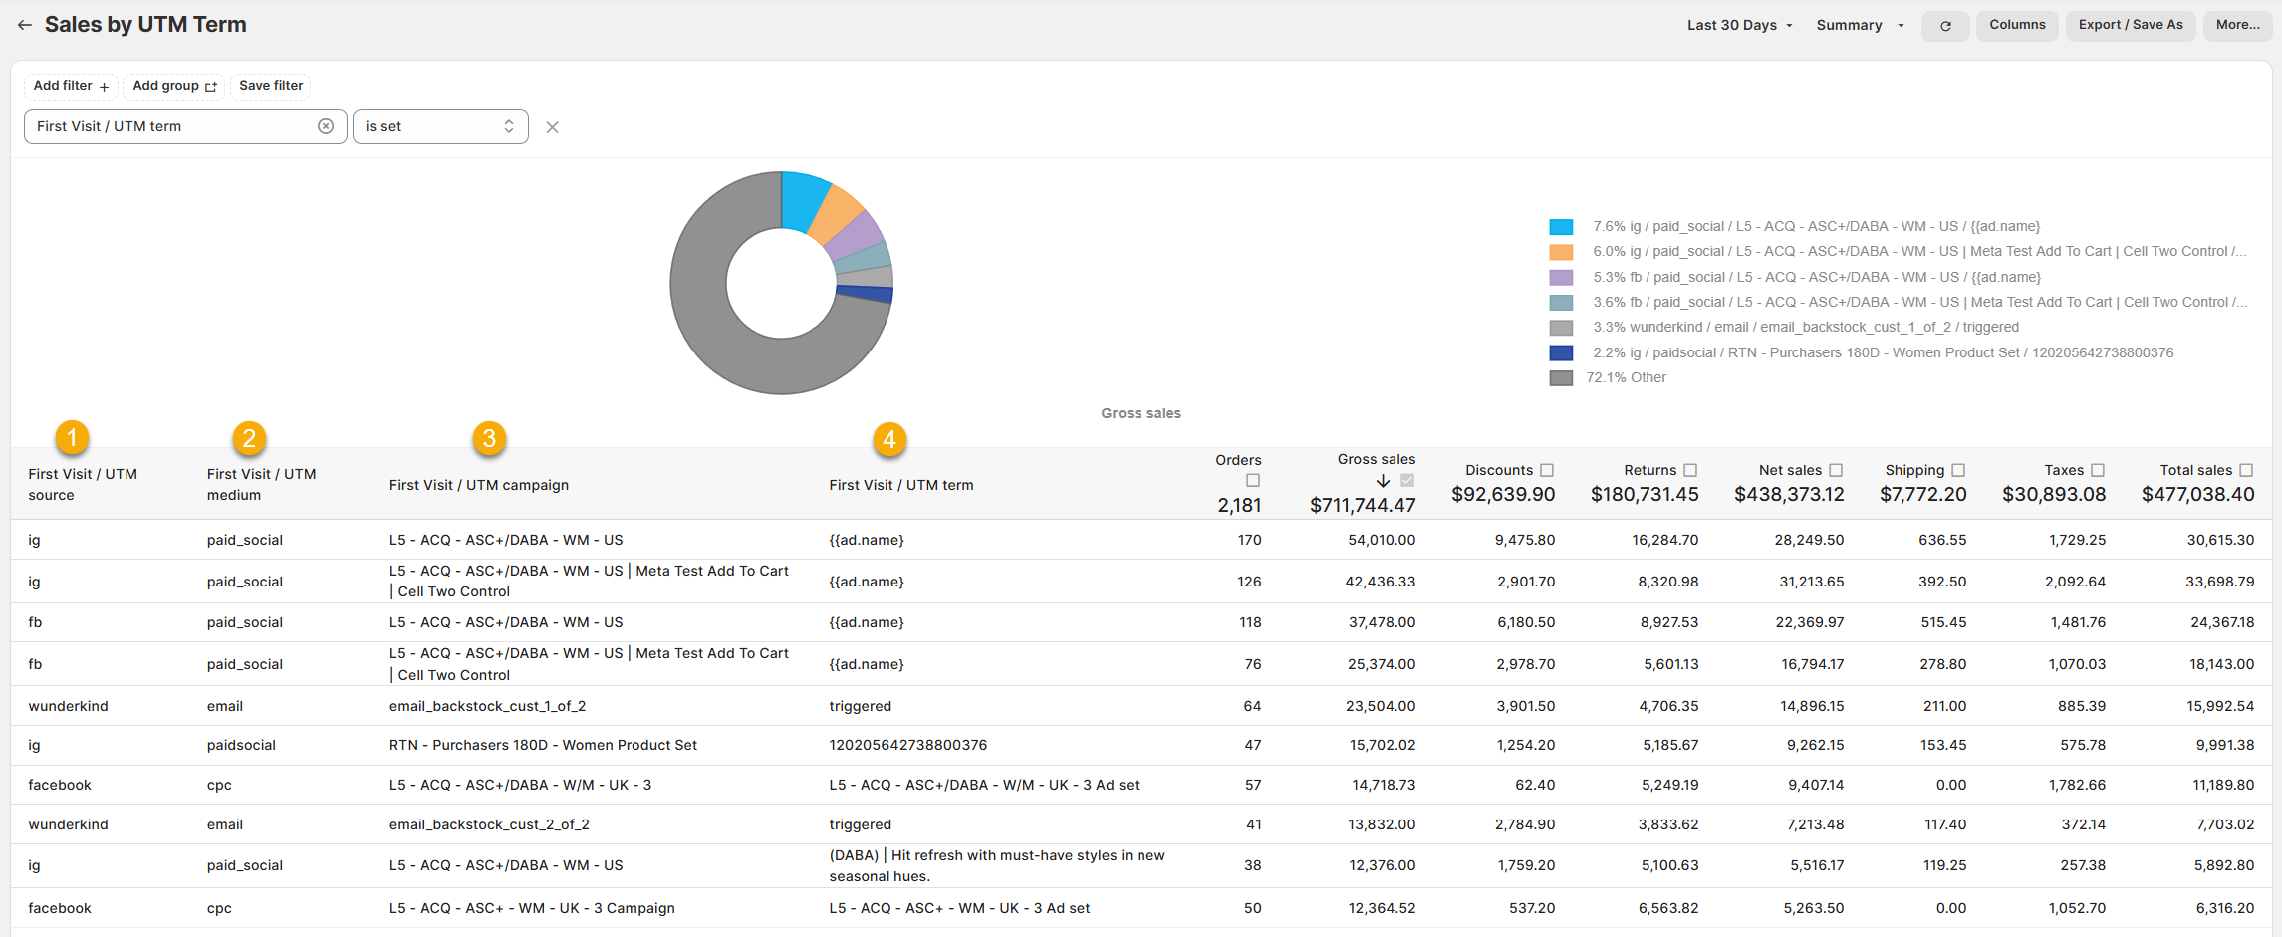Click the Save filter button
Viewport: 2282px width, 937px height.
point(271,86)
